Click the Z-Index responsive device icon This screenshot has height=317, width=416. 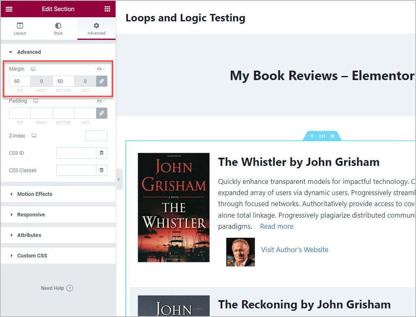pyautogui.click(x=34, y=136)
